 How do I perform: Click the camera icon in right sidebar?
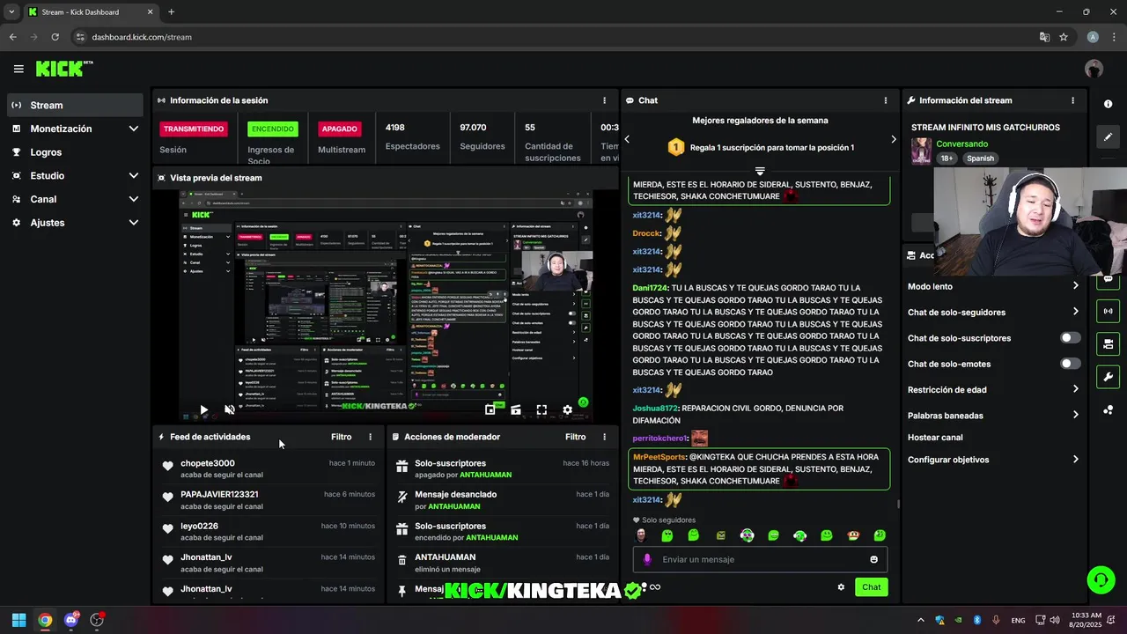(x=1108, y=343)
